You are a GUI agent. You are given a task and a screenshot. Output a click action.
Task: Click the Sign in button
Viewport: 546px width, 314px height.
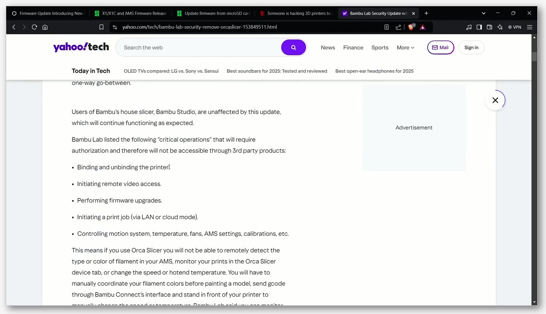471,48
